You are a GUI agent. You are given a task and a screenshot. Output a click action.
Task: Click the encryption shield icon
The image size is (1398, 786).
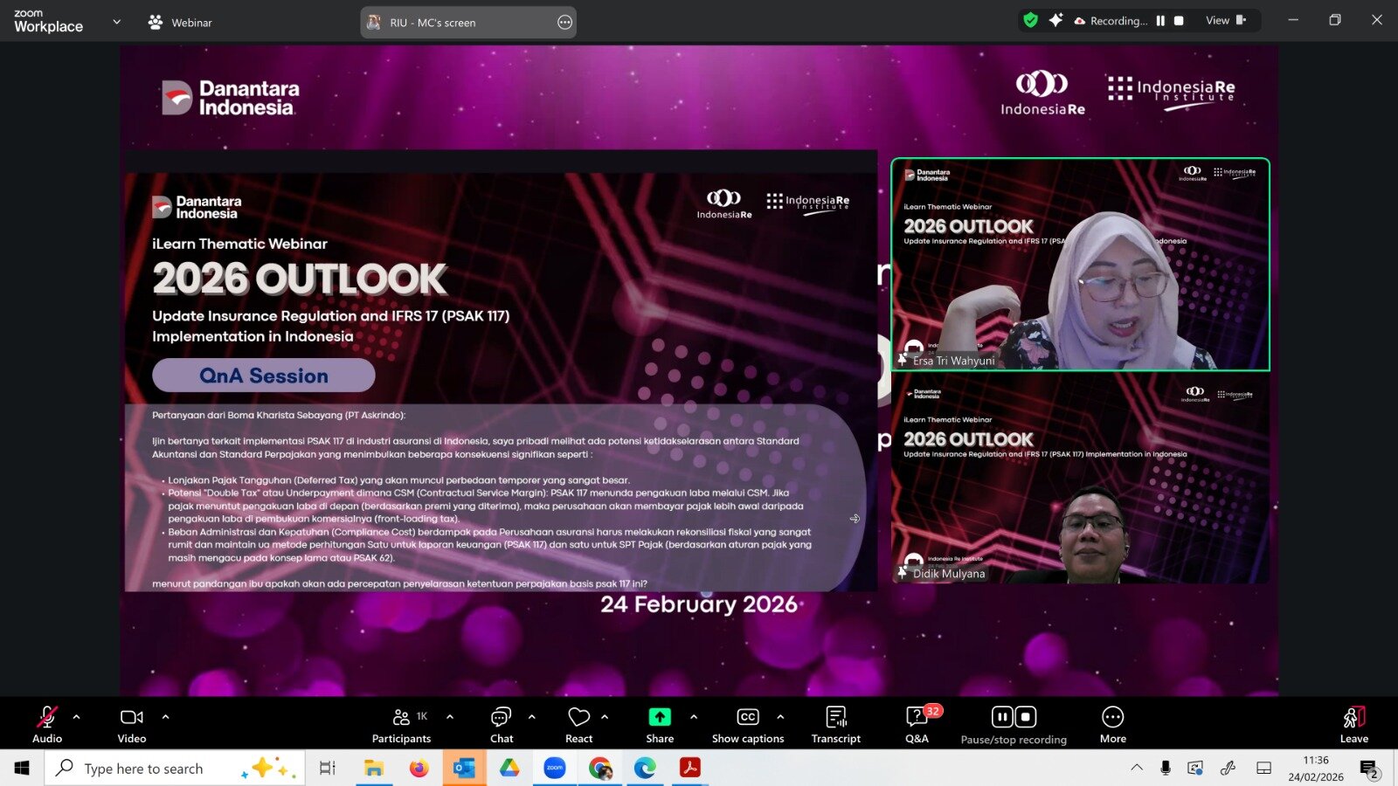coord(1031,19)
